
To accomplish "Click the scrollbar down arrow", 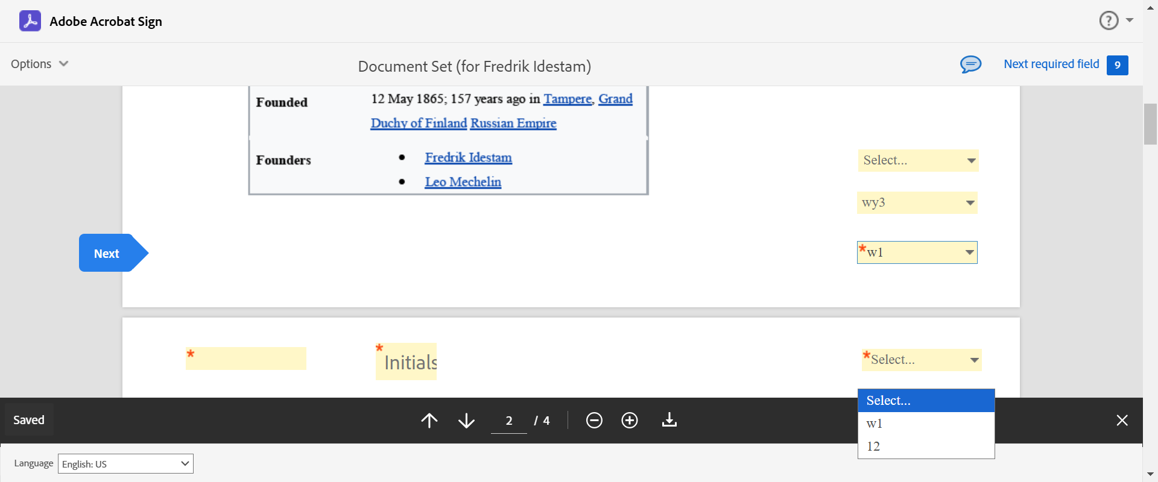I will (1150, 474).
